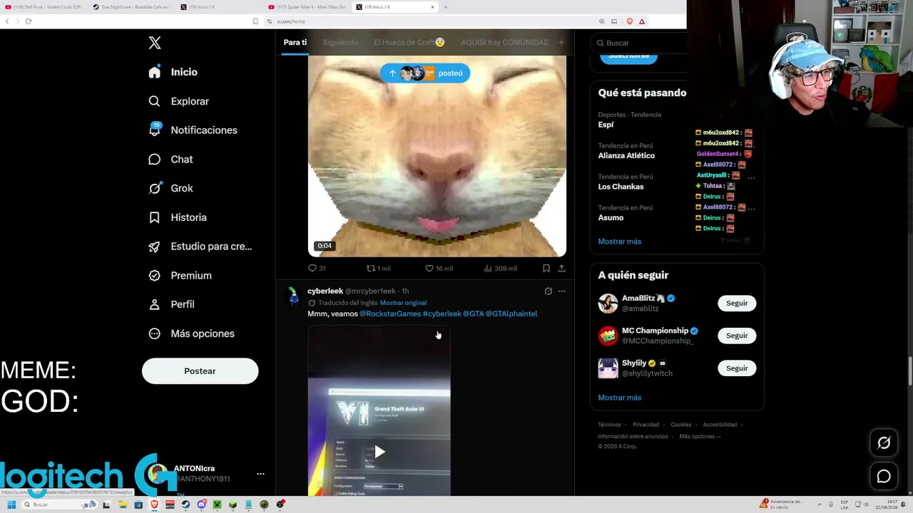Repost the cat video post
This screenshot has height=513, width=913.
[x=379, y=269]
